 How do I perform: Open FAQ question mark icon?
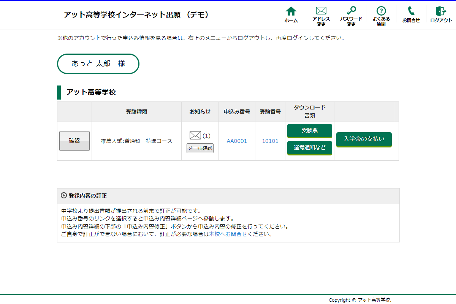(x=381, y=11)
